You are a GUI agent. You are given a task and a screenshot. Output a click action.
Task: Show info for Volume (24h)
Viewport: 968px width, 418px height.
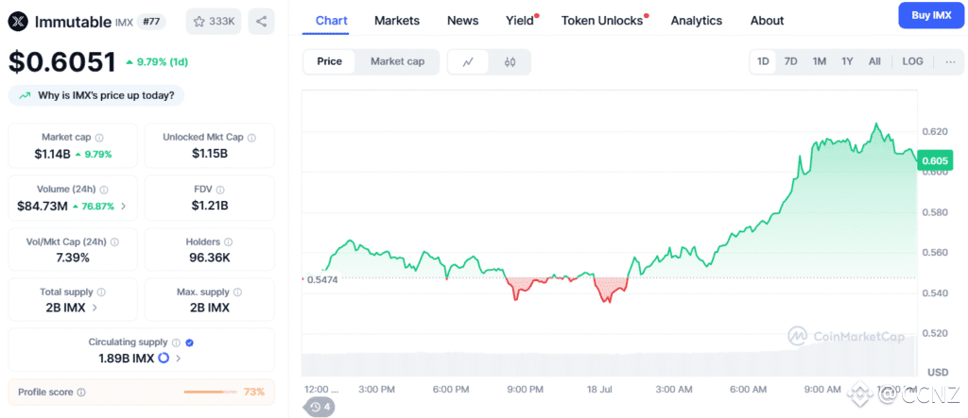104,190
